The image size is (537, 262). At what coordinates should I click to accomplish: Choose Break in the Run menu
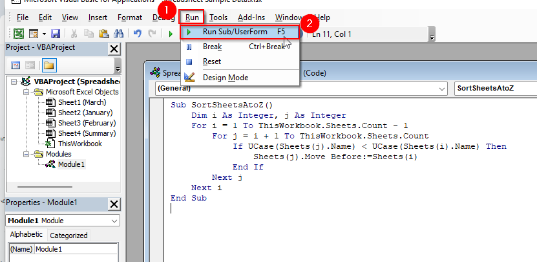240,47
